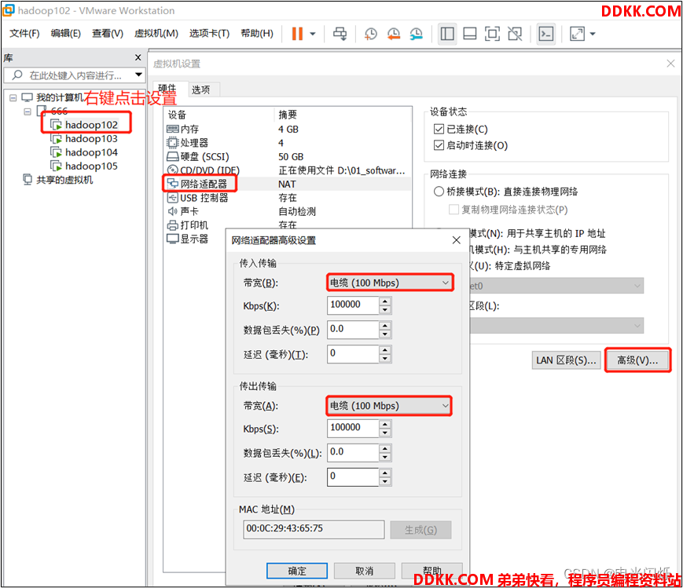Screen dimensions: 683x588
Task: Click the revert to snapshot icon
Action: 393,34
